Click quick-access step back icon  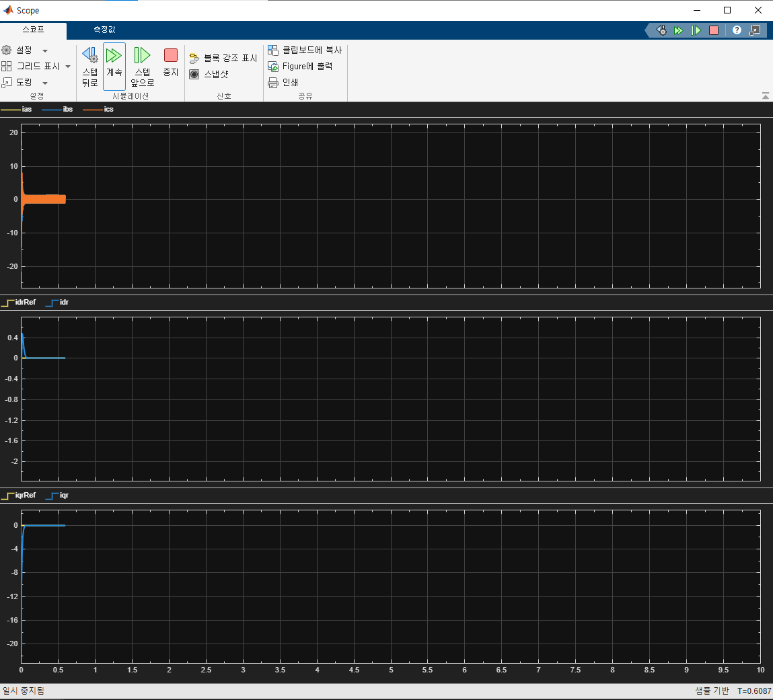(x=661, y=30)
